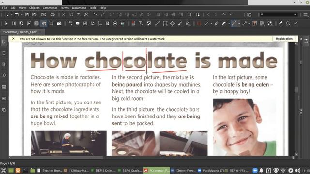The image size is (310, 174).
Task: Click the vertical scrollbar thumb
Action: pos(296,89)
